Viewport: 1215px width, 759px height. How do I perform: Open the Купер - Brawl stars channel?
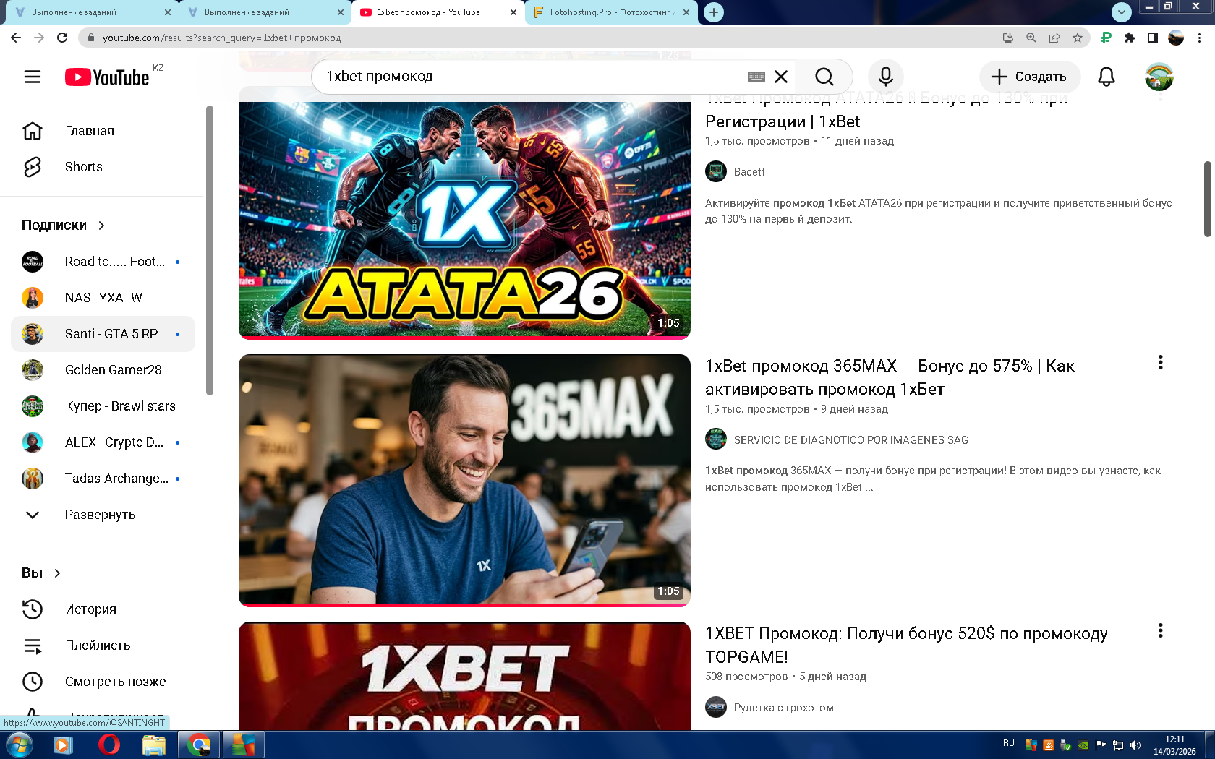[x=103, y=406]
